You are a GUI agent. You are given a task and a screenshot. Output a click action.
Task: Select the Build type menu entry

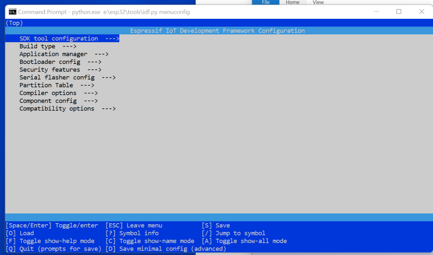click(x=38, y=46)
